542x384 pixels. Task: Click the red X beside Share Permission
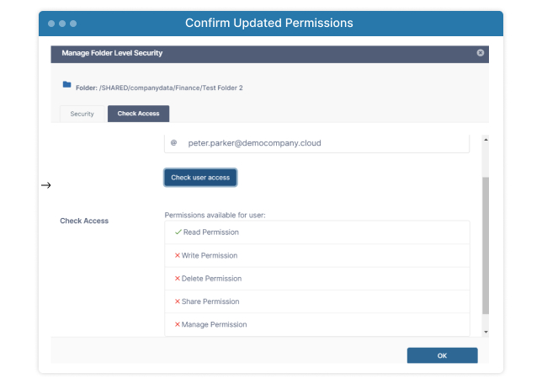click(x=178, y=301)
